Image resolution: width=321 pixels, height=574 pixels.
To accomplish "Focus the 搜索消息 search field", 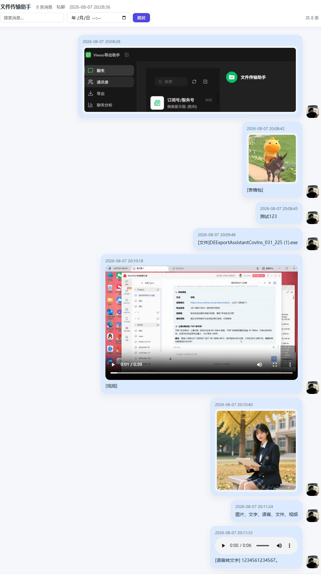I will [x=32, y=18].
